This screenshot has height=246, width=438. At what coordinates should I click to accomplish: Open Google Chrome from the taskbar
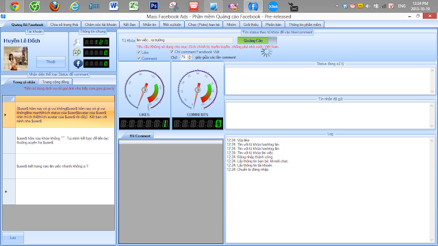14,6
